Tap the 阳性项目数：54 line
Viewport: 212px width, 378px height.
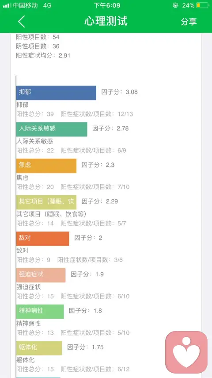pos(38,37)
